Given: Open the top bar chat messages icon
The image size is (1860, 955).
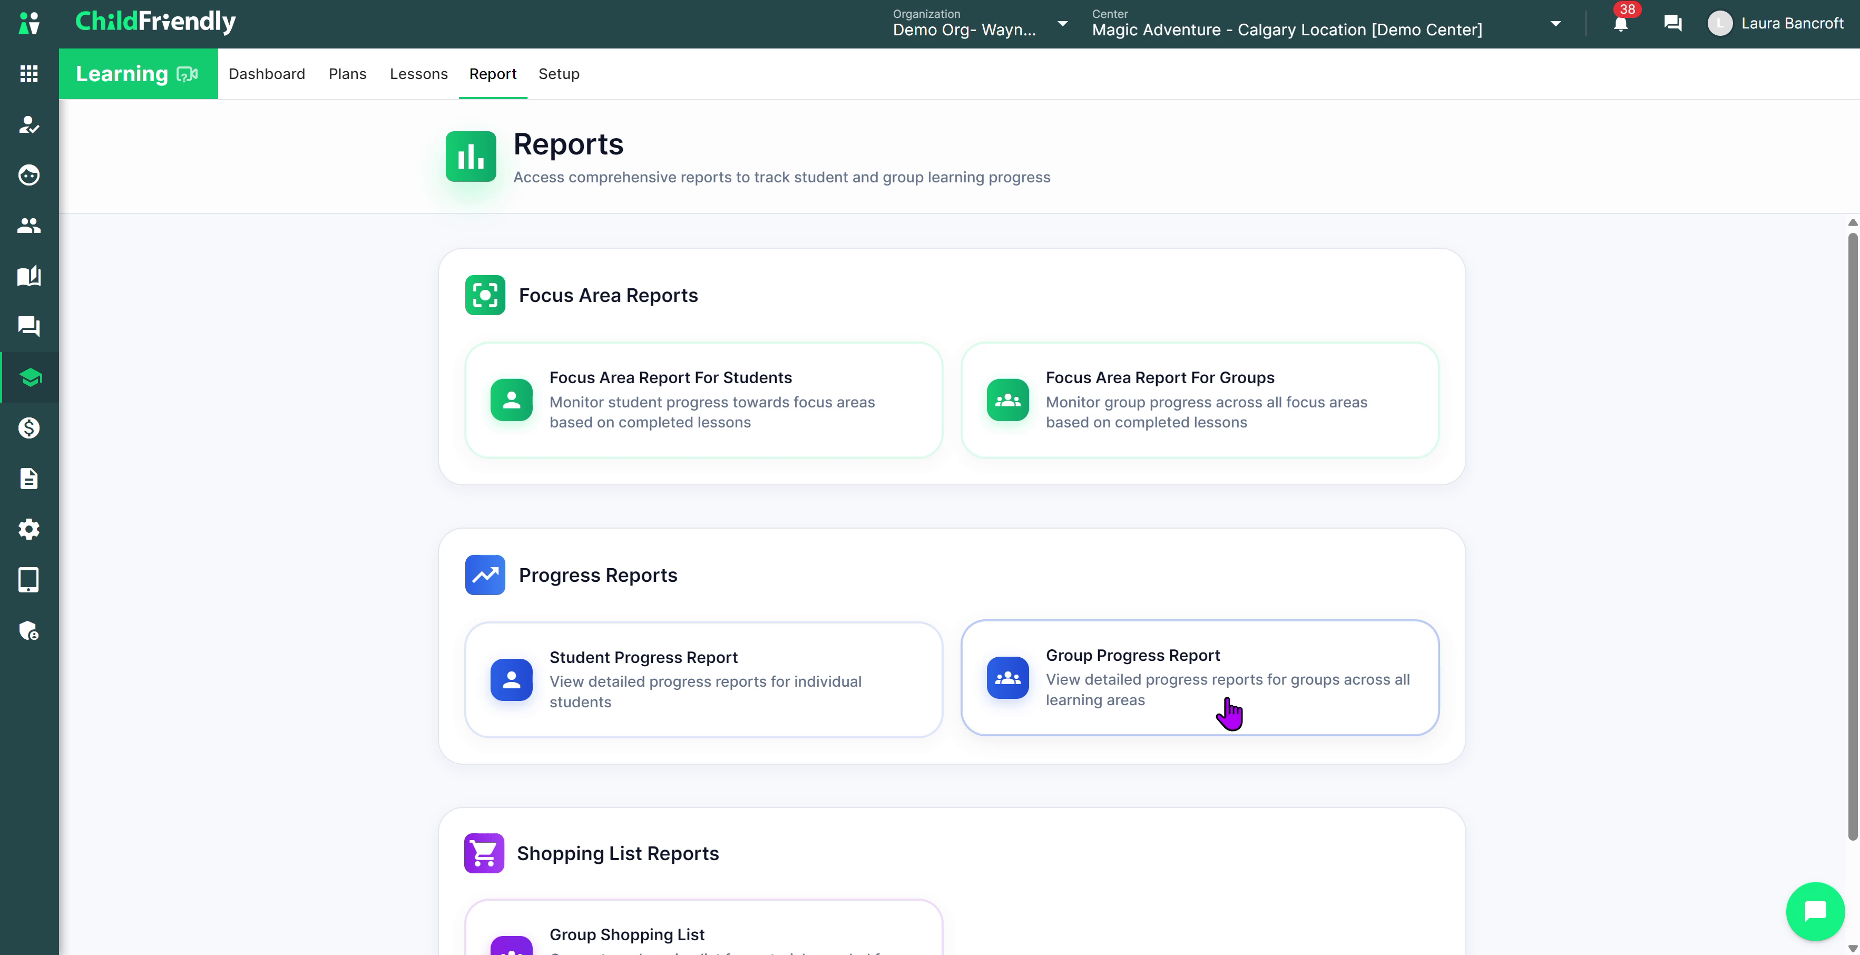Looking at the screenshot, I should [x=1672, y=23].
